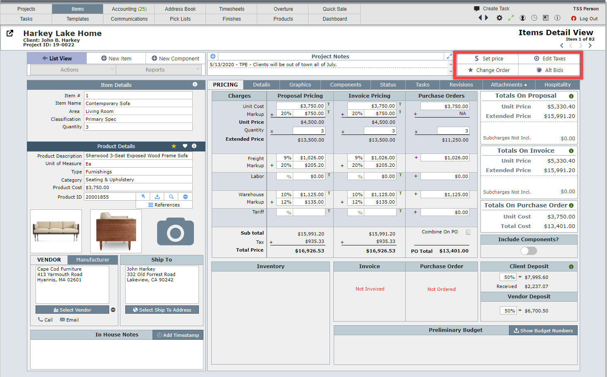Return to List View
607x377 pixels.
[x=57, y=58]
